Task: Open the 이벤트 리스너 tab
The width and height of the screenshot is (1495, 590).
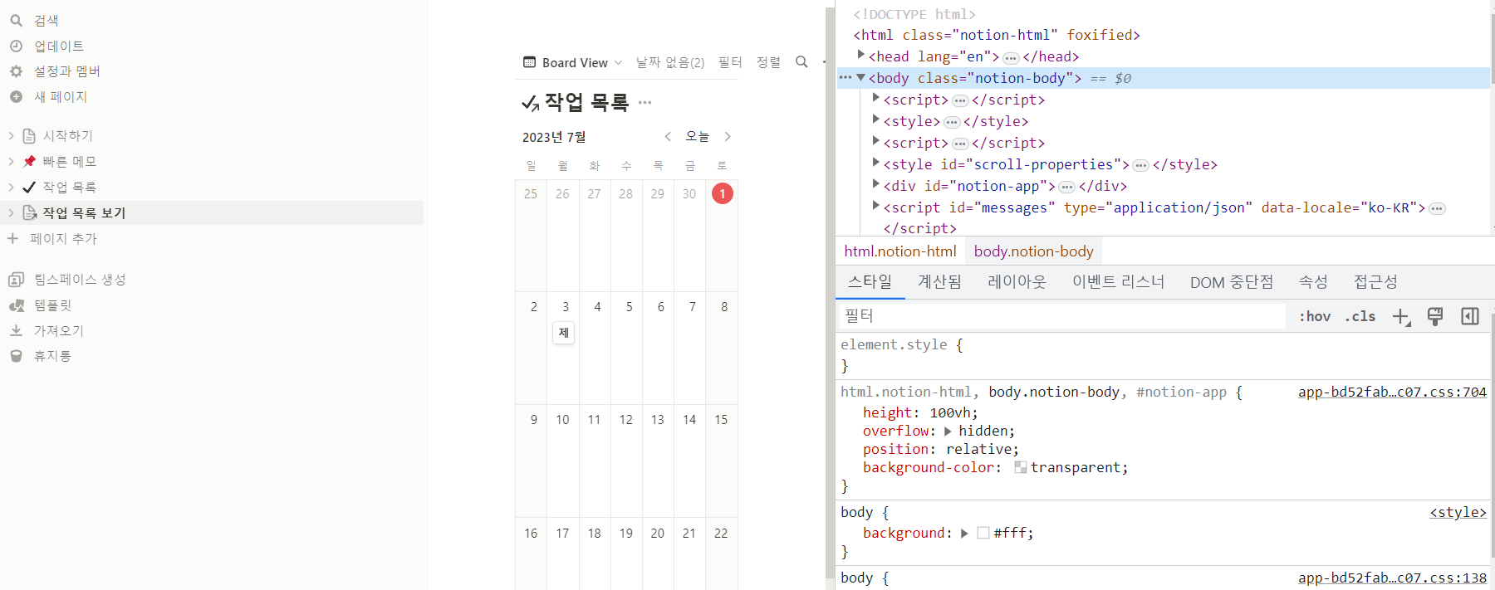Action: [x=1118, y=282]
